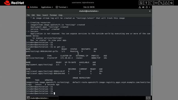The height and width of the screenshot is (100, 178).
Task: Click at the active terminal prompt cursor
Action: 54,93
